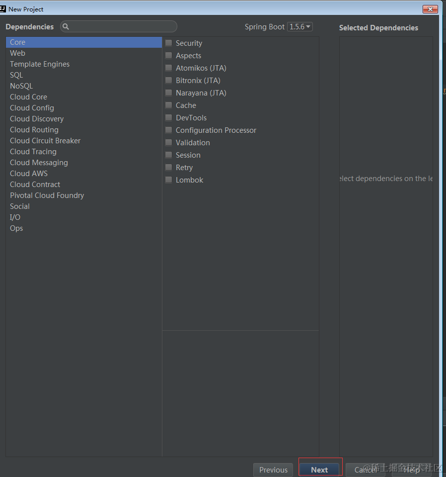Choose the Social category

[84, 206]
